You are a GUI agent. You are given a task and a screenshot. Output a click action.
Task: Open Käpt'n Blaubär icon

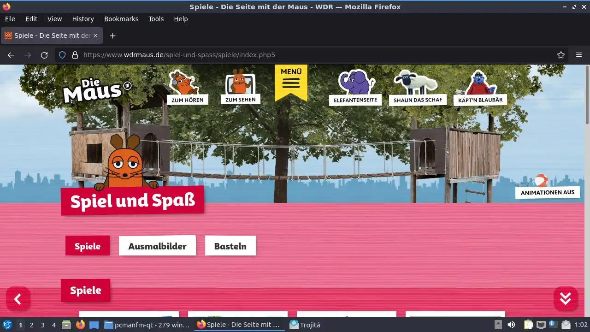coord(480,88)
